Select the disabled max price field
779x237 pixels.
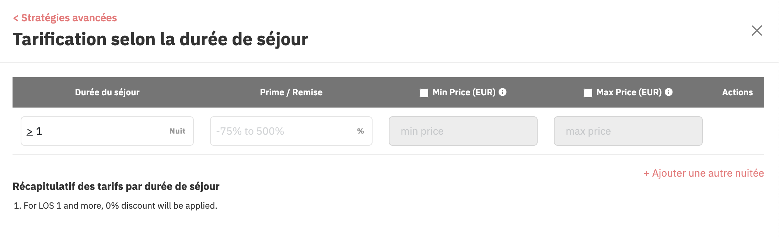click(x=628, y=131)
